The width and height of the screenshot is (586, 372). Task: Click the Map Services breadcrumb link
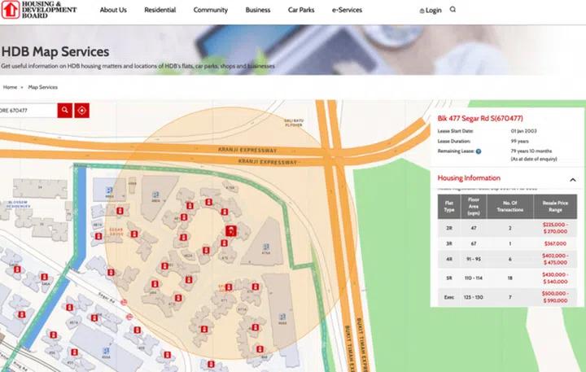(42, 86)
